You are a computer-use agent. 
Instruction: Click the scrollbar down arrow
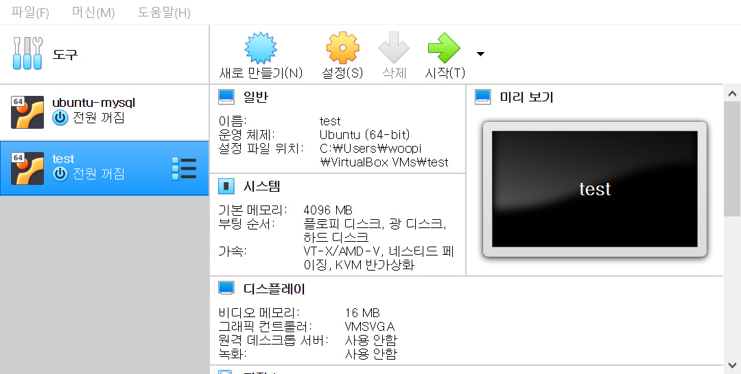[732, 365]
